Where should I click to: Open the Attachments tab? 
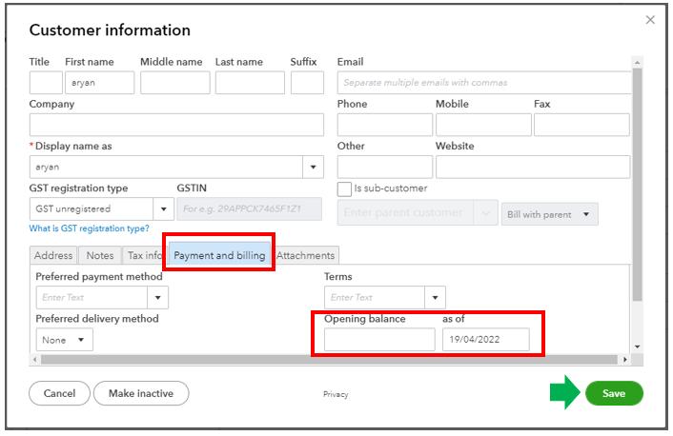point(306,255)
